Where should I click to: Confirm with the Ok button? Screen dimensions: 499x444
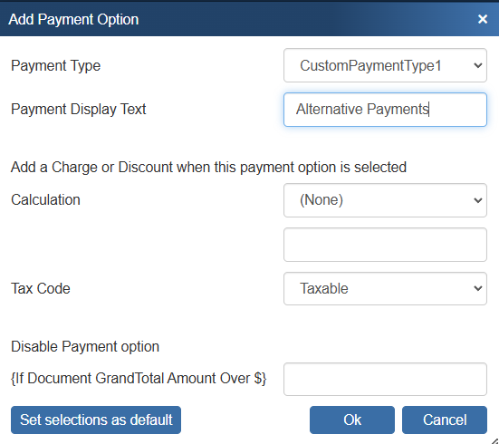pyautogui.click(x=352, y=420)
